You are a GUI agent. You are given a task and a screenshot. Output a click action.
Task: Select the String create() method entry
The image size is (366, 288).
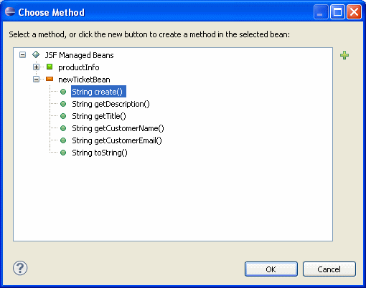coord(98,92)
